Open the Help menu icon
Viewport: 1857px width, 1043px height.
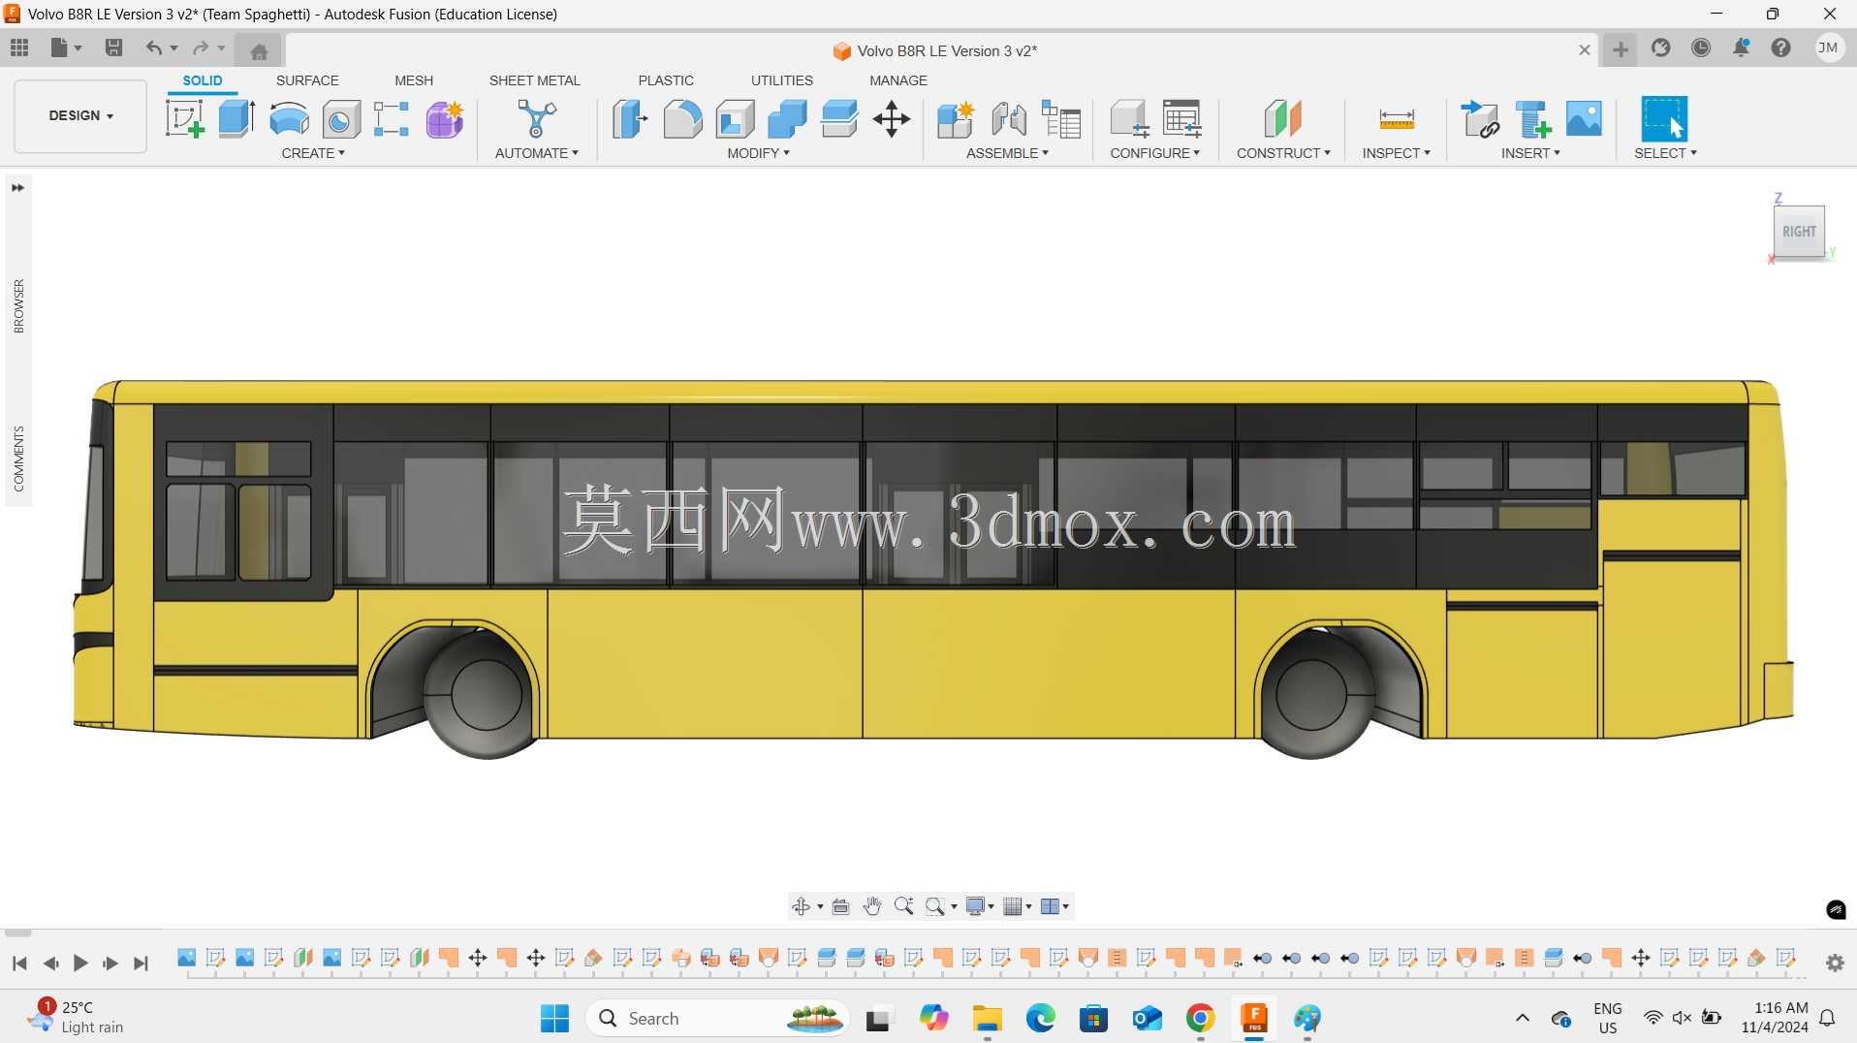click(1781, 47)
